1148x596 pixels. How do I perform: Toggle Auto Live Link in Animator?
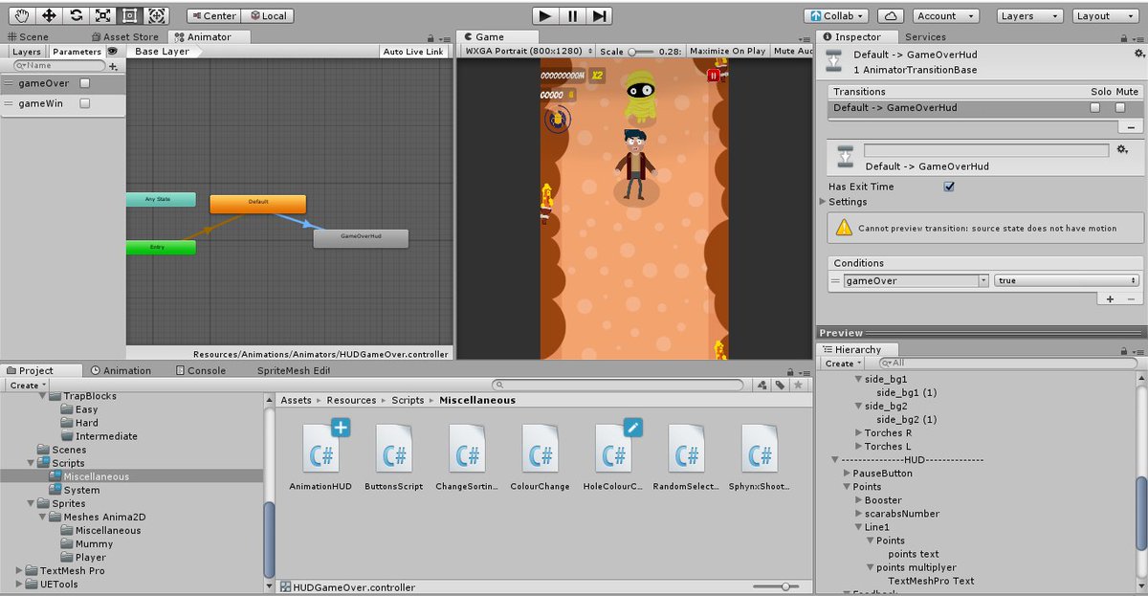tap(413, 52)
